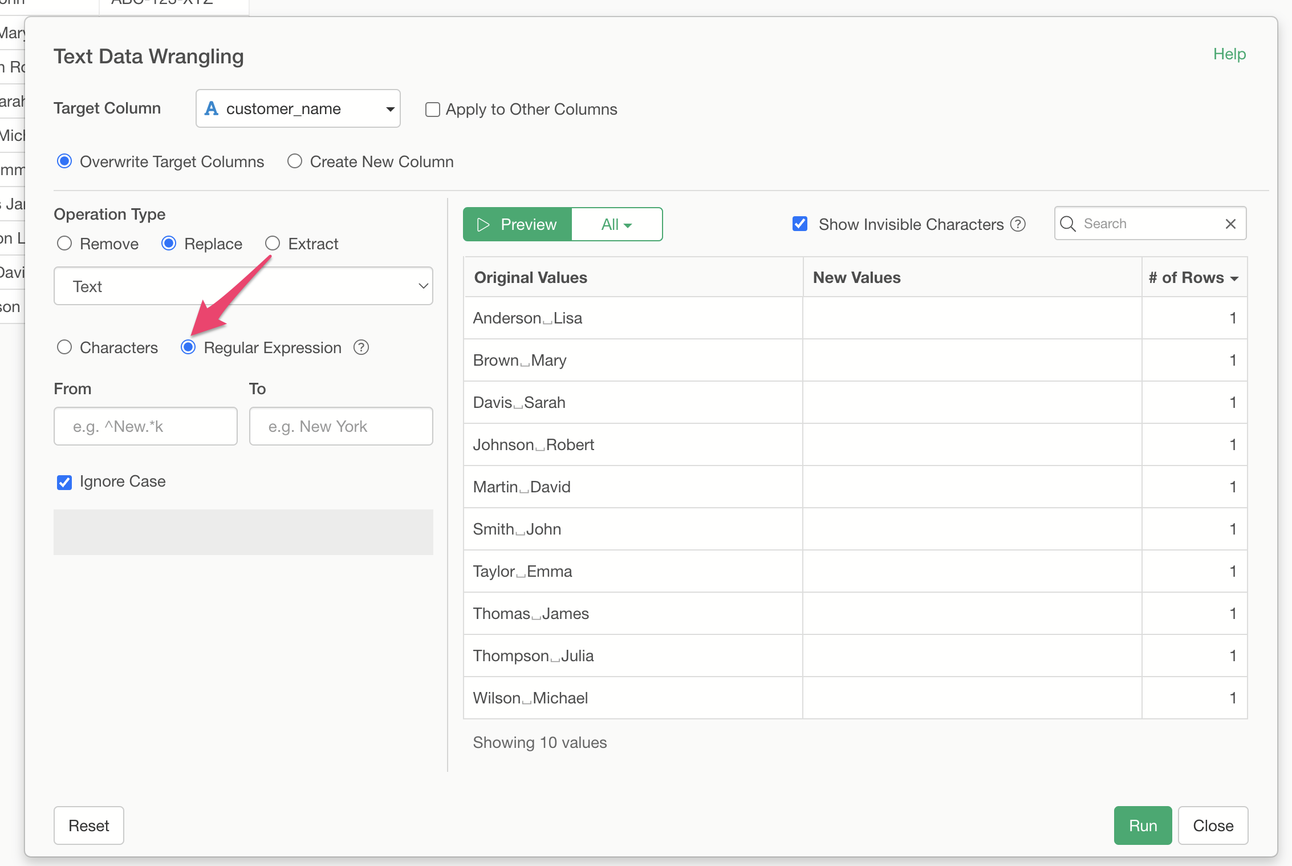This screenshot has width=1292, height=866.
Task: Select the Characters radio option
Action: tap(64, 347)
